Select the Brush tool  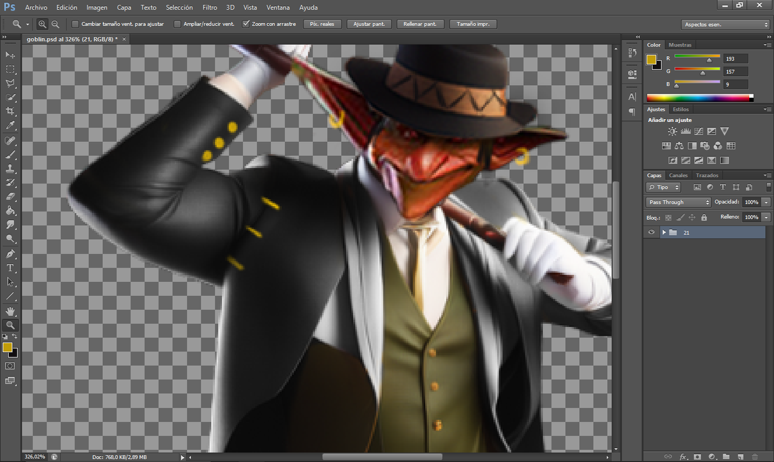tap(10, 155)
